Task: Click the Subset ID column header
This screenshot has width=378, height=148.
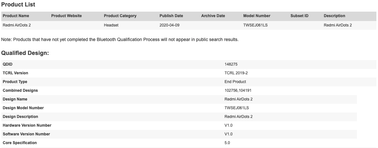Action: pyautogui.click(x=299, y=16)
